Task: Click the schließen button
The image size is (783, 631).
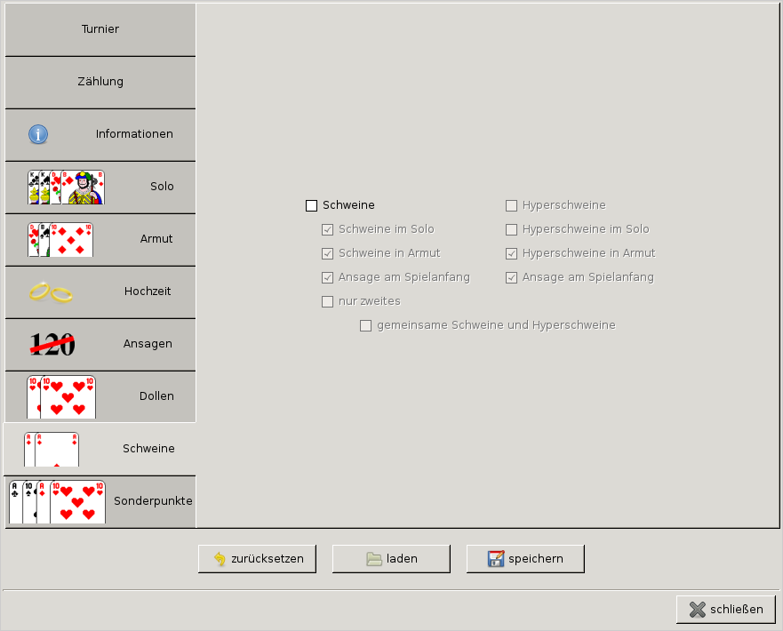Action: (x=726, y=610)
